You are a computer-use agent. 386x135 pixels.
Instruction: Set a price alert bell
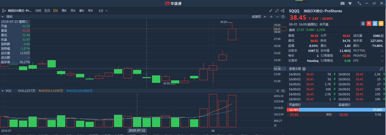[363, 23]
